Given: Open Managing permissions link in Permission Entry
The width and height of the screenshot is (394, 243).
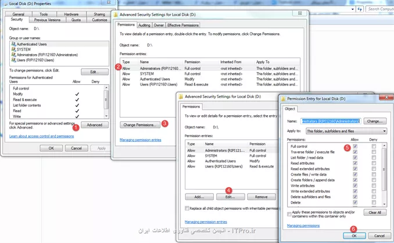Looking at the screenshot, I should 303,226.
